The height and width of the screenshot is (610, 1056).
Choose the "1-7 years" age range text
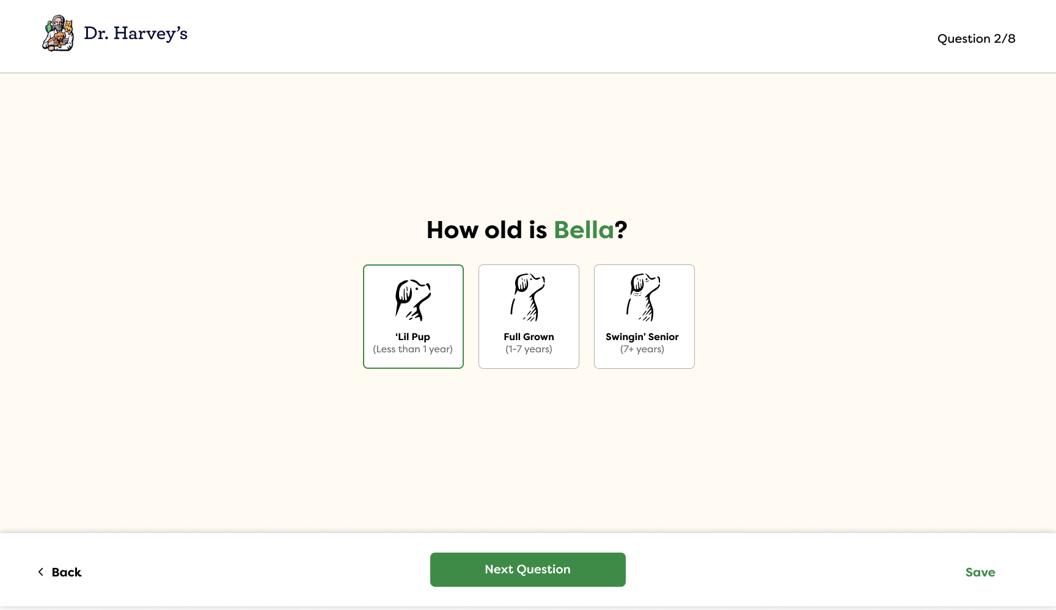(x=529, y=349)
